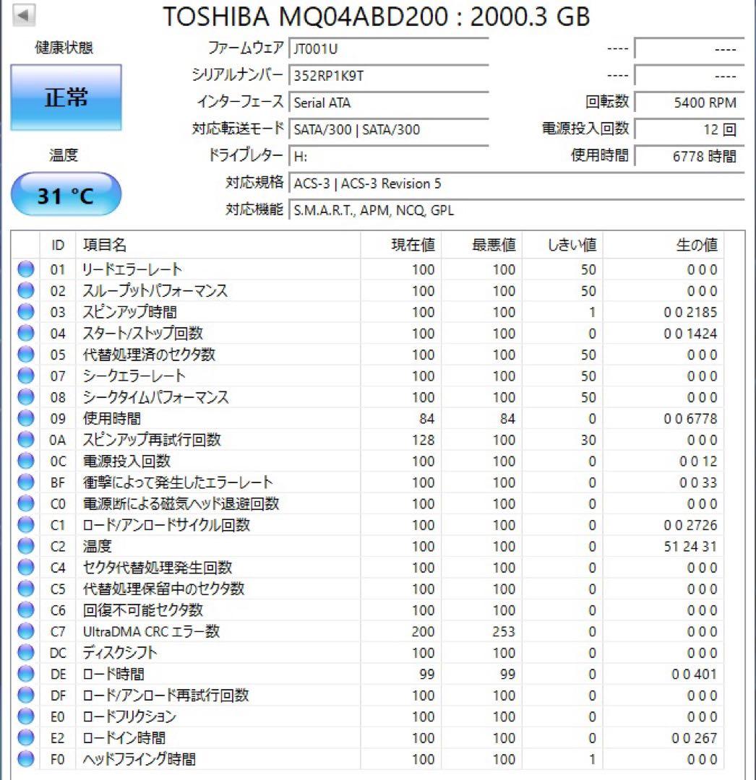Select raw value 0 0 401 in ロード時間 row
756x780 pixels.
695,674
